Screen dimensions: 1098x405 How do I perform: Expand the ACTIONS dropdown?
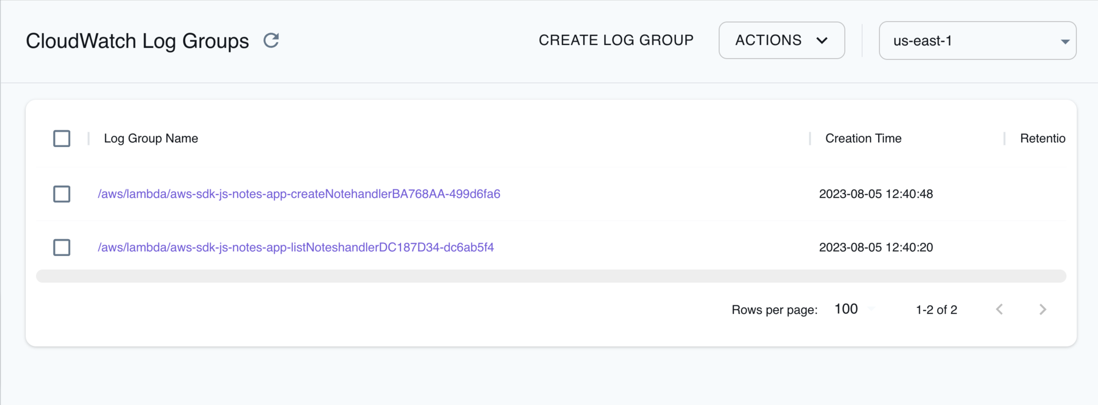click(x=781, y=40)
